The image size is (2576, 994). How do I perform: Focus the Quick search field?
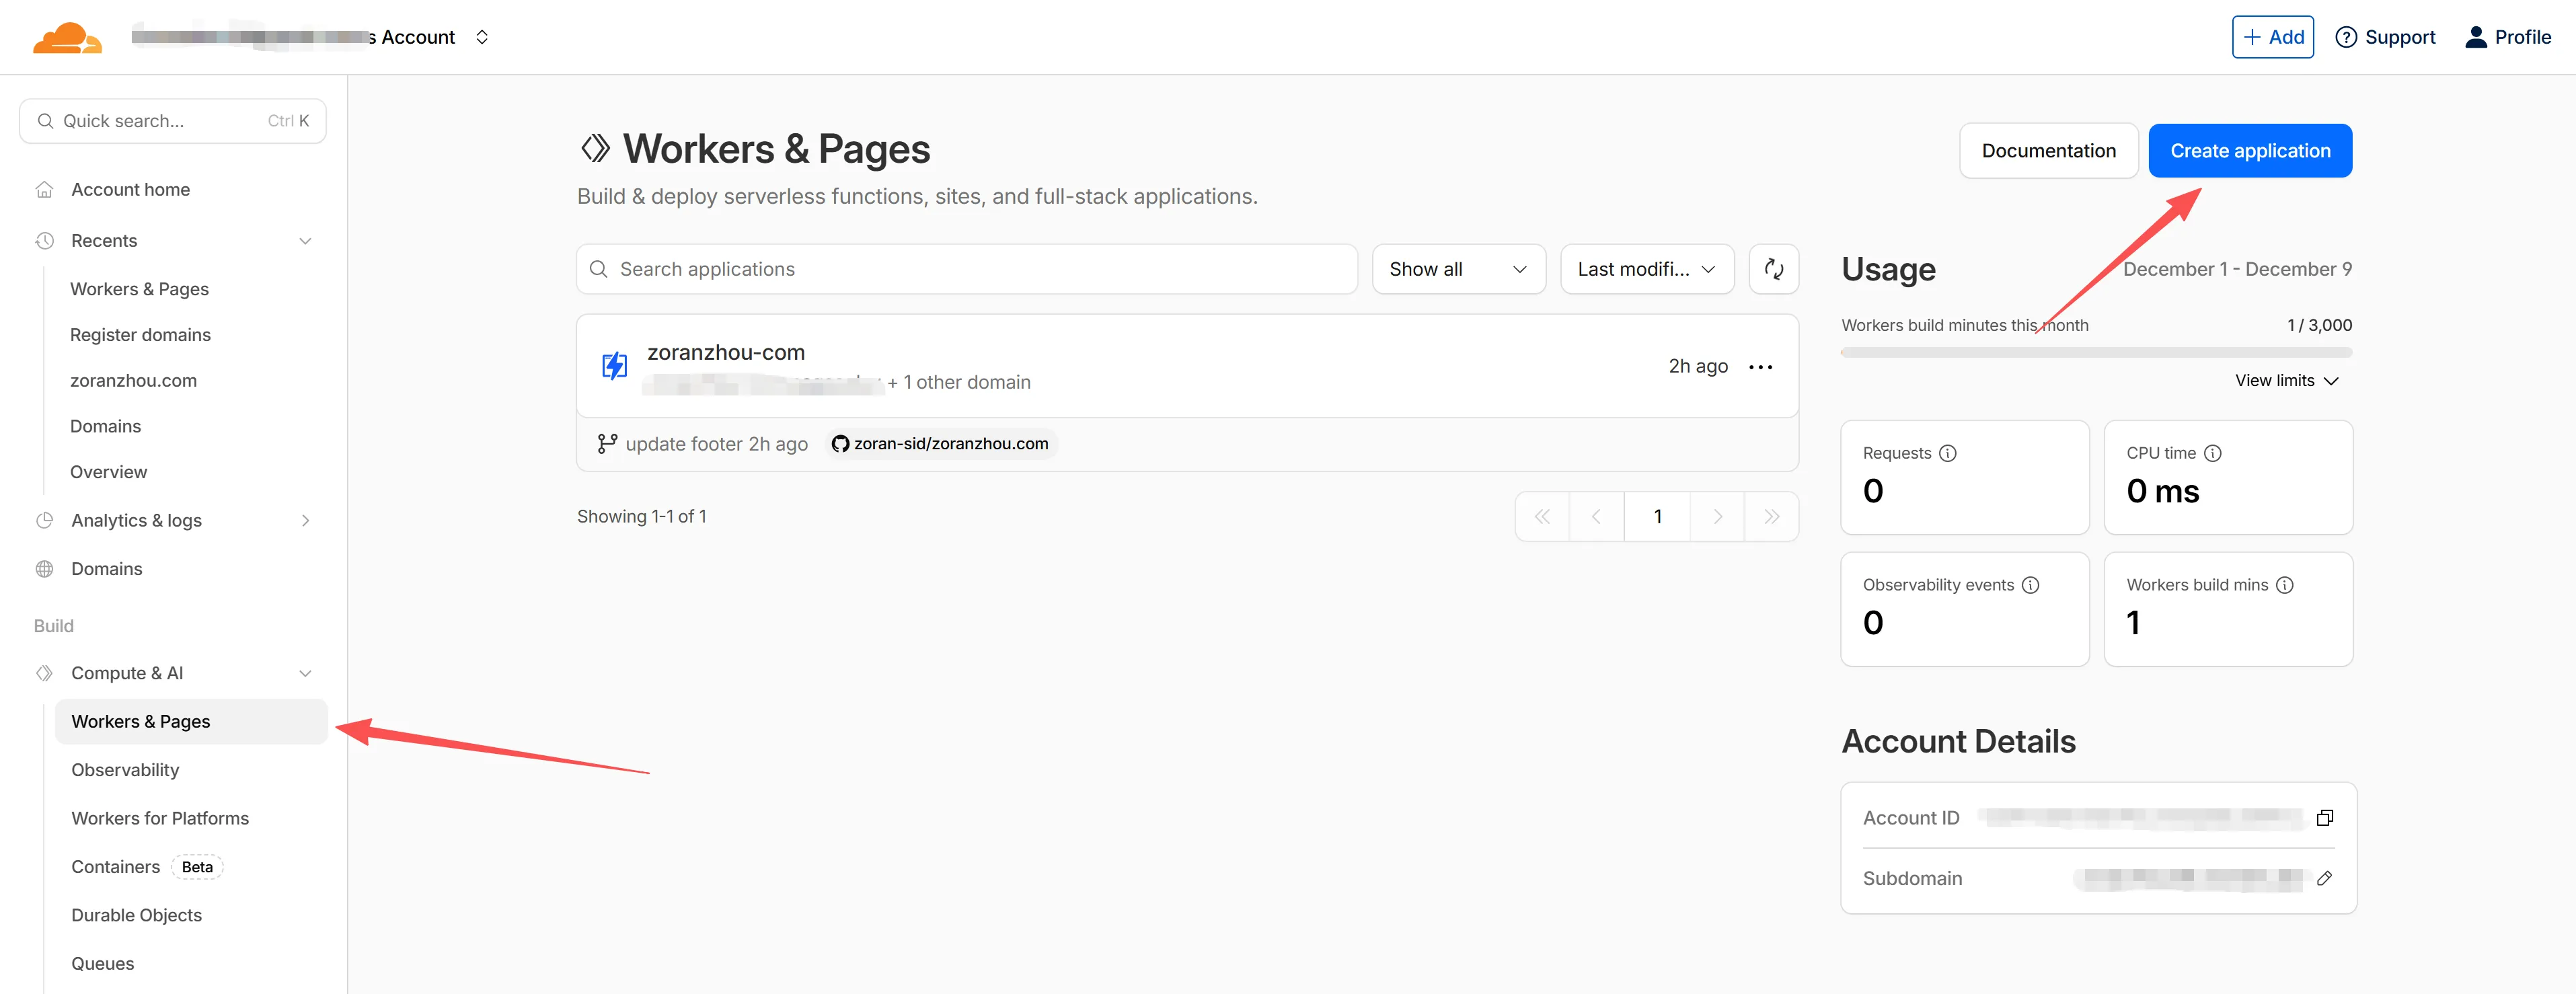(173, 121)
